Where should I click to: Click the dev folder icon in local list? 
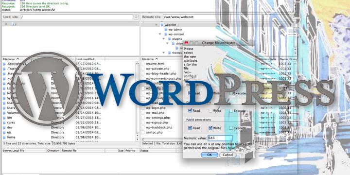4,127
